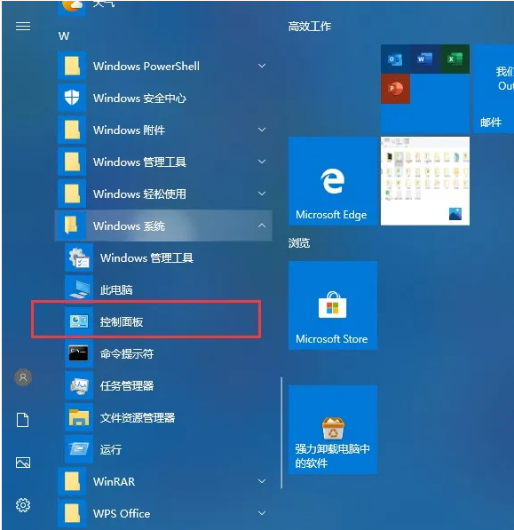Click the 浏览 group title
Screen dimensions: 514x530
(299, 242)
